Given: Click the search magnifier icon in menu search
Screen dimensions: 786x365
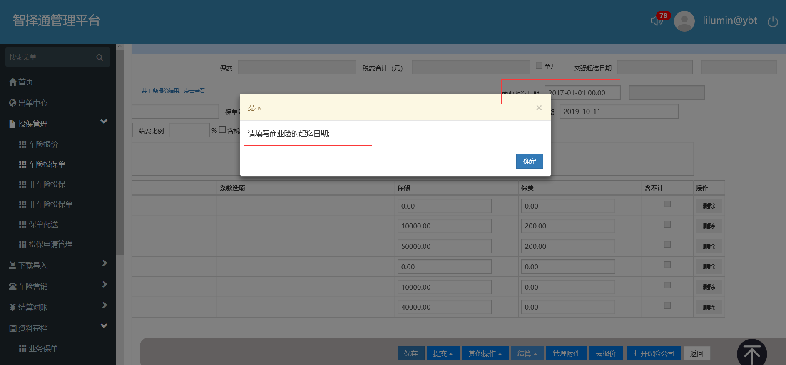Looking at the screenshot, I should pos(99,57).
